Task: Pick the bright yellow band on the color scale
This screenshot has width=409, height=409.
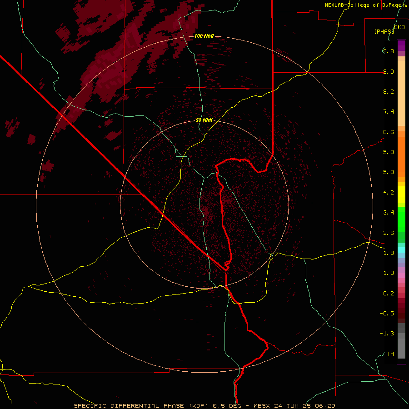Action: pos(401,195)
